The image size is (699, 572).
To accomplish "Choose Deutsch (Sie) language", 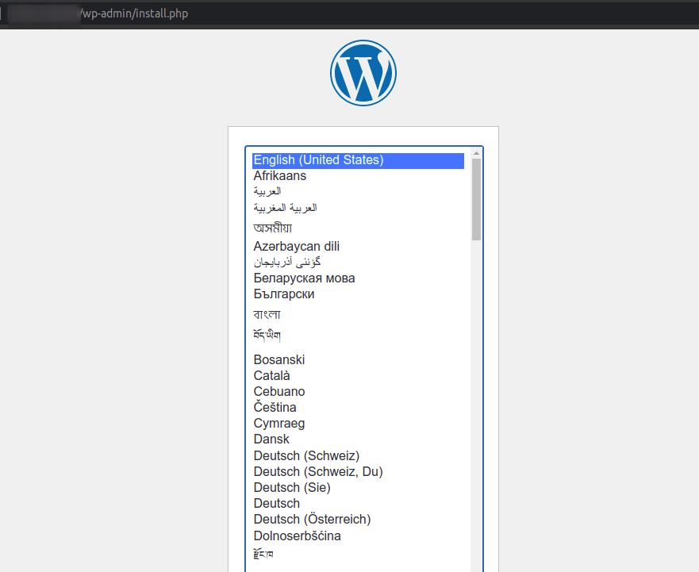I will [x=358, y=487].
